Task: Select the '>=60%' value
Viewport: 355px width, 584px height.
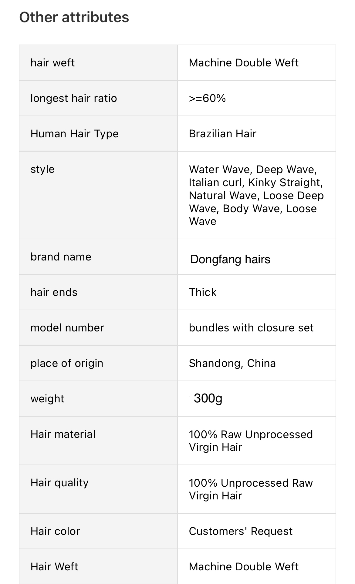Action: [208, 98]
